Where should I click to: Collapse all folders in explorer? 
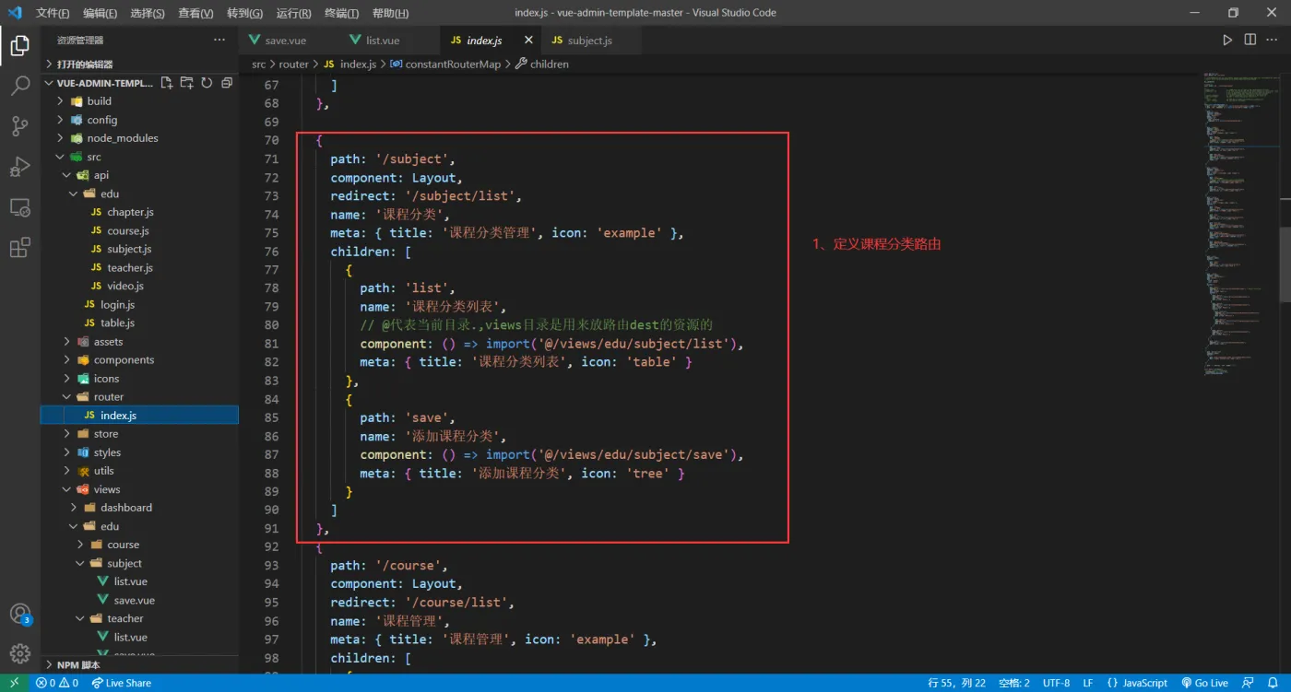[227, 83]
